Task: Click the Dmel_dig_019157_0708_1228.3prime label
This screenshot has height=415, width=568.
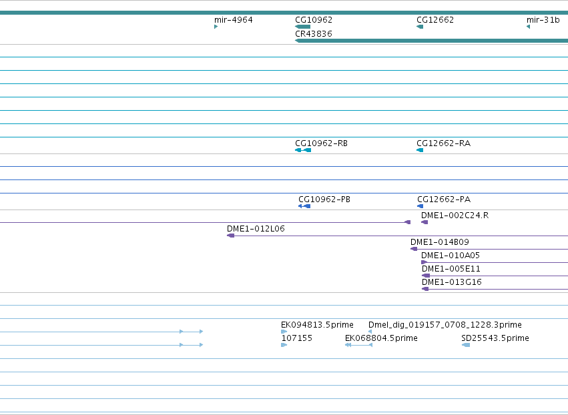Action: coord(445,325)
